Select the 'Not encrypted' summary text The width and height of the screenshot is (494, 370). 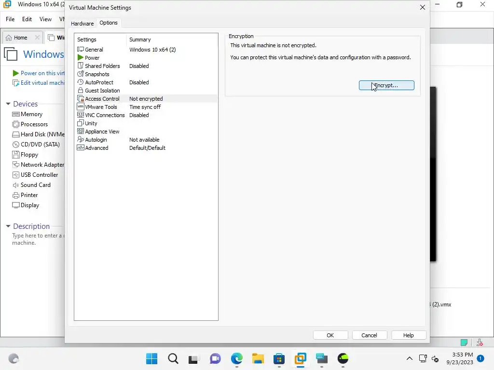tap(146, 99)
